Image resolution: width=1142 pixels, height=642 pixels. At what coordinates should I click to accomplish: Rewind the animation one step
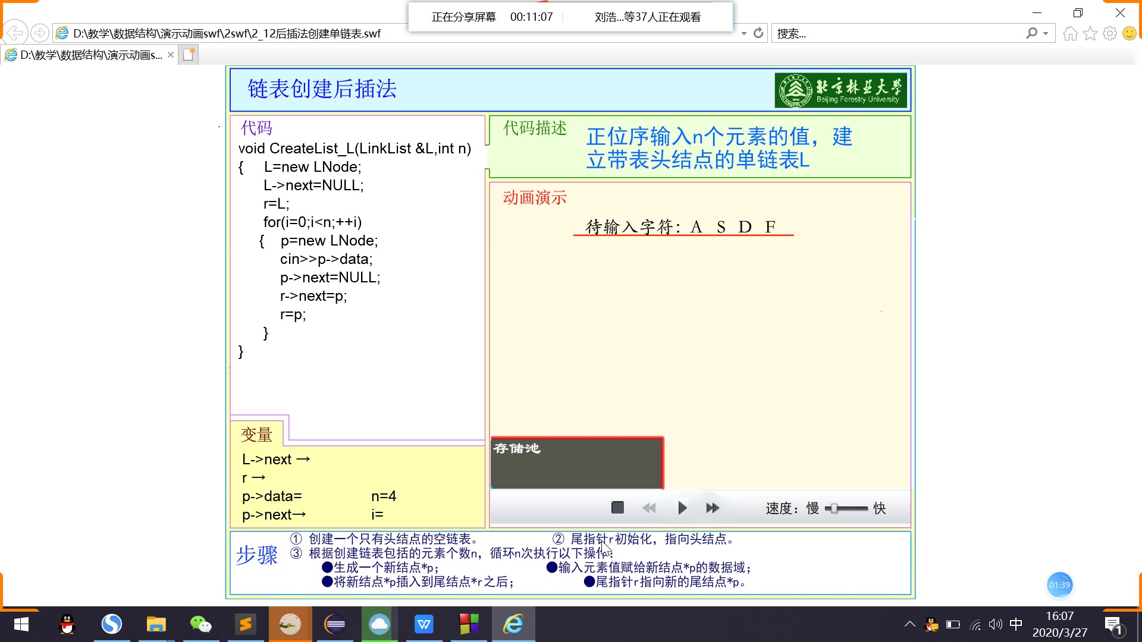(x=649, y=508)
